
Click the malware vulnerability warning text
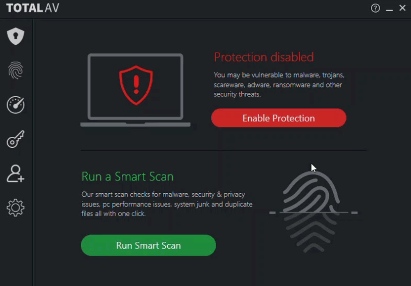click(x=279, y=85)
